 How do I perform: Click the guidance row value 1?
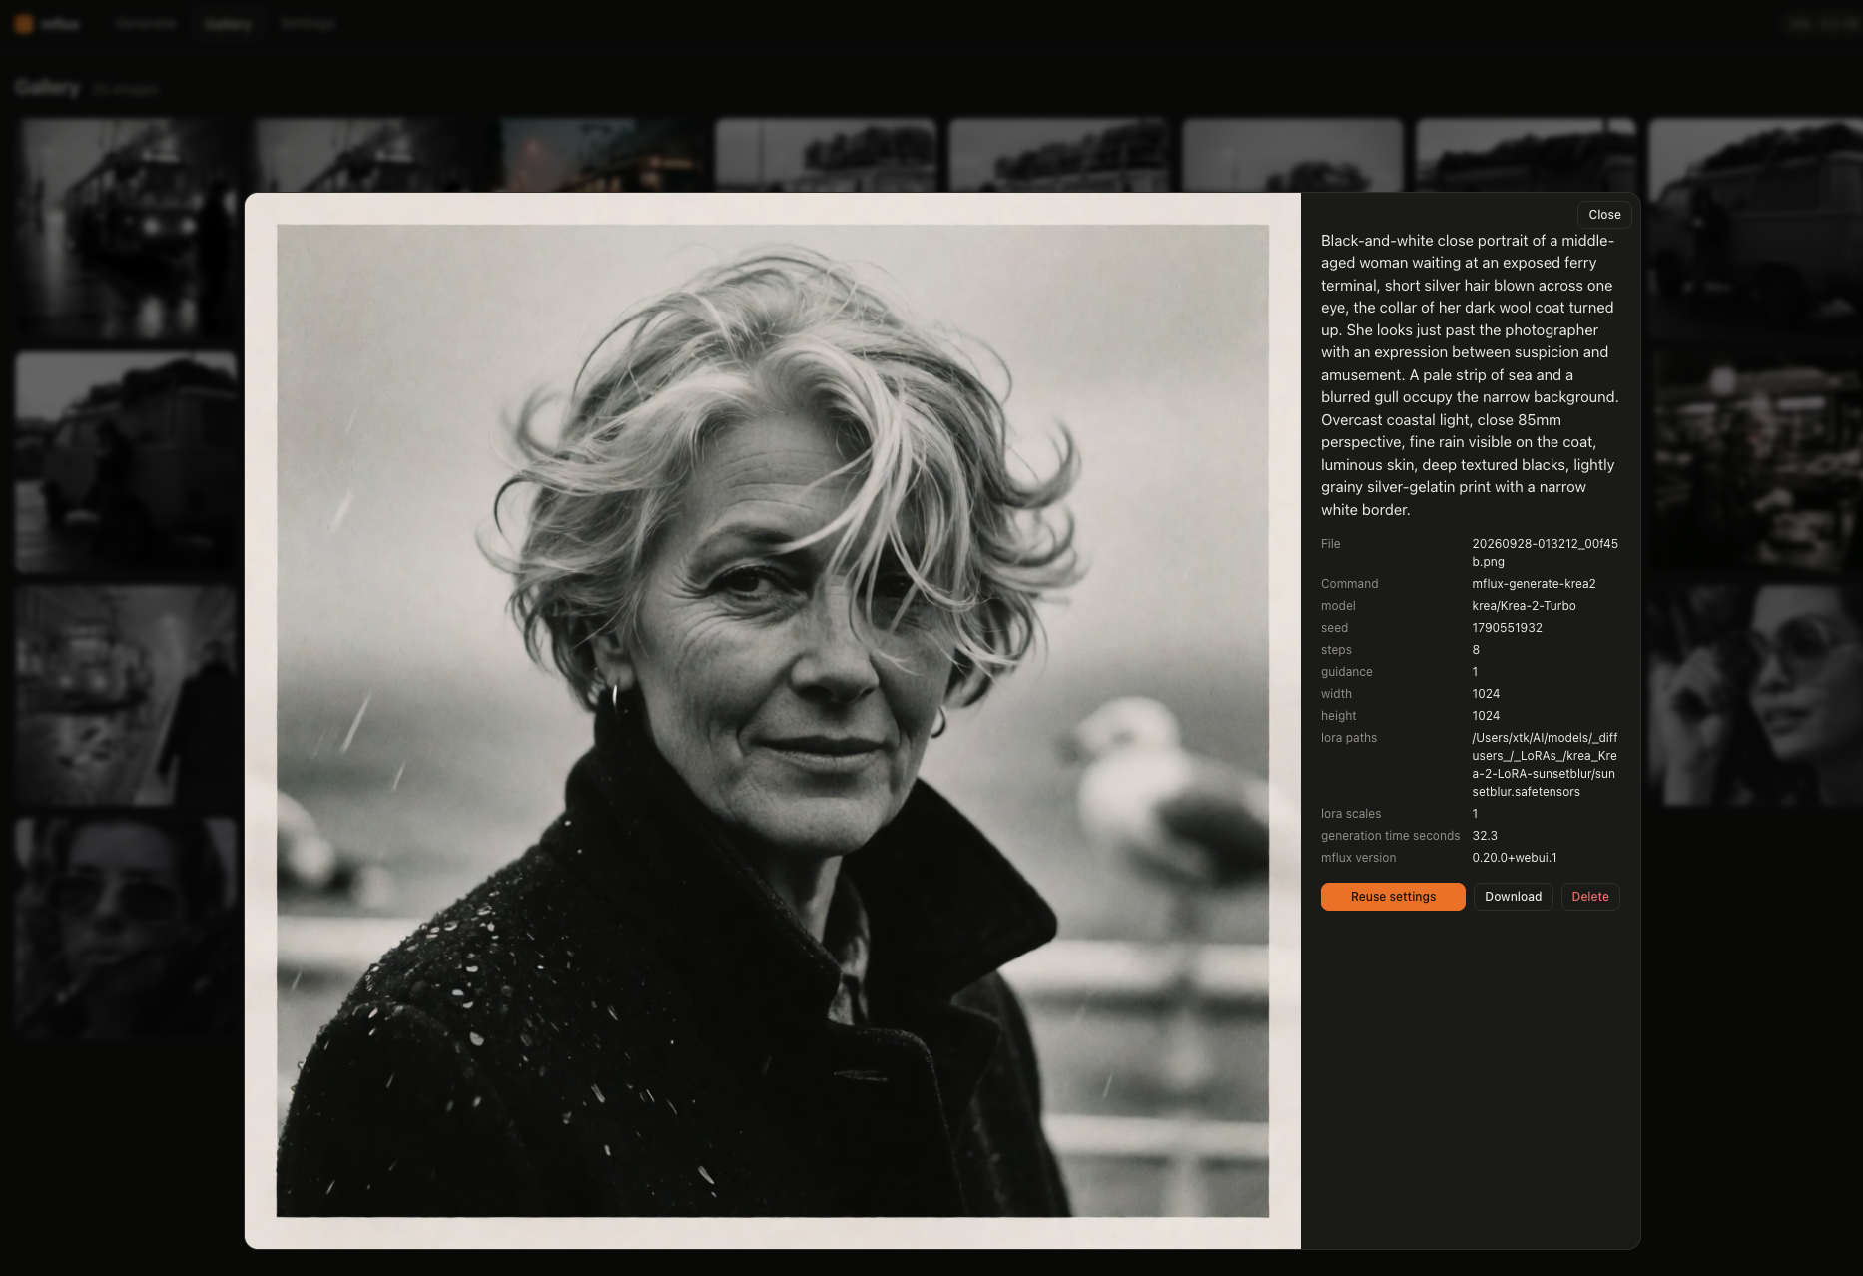(x=1475, y=672)
